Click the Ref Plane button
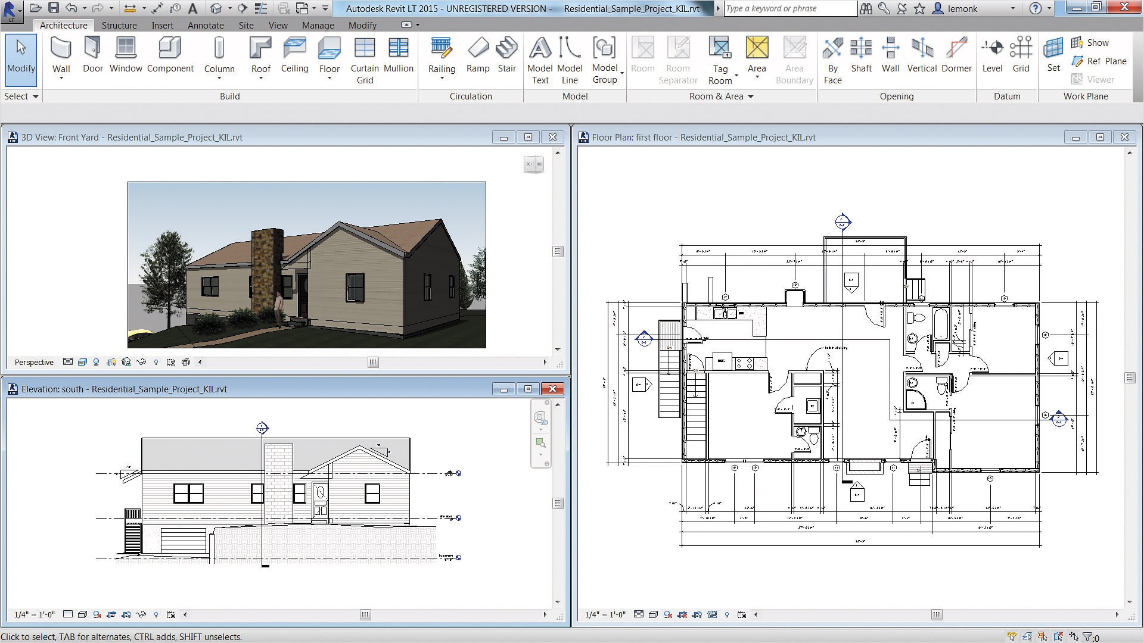This screenshot has height=643, width=1144. coord(1099,61)
